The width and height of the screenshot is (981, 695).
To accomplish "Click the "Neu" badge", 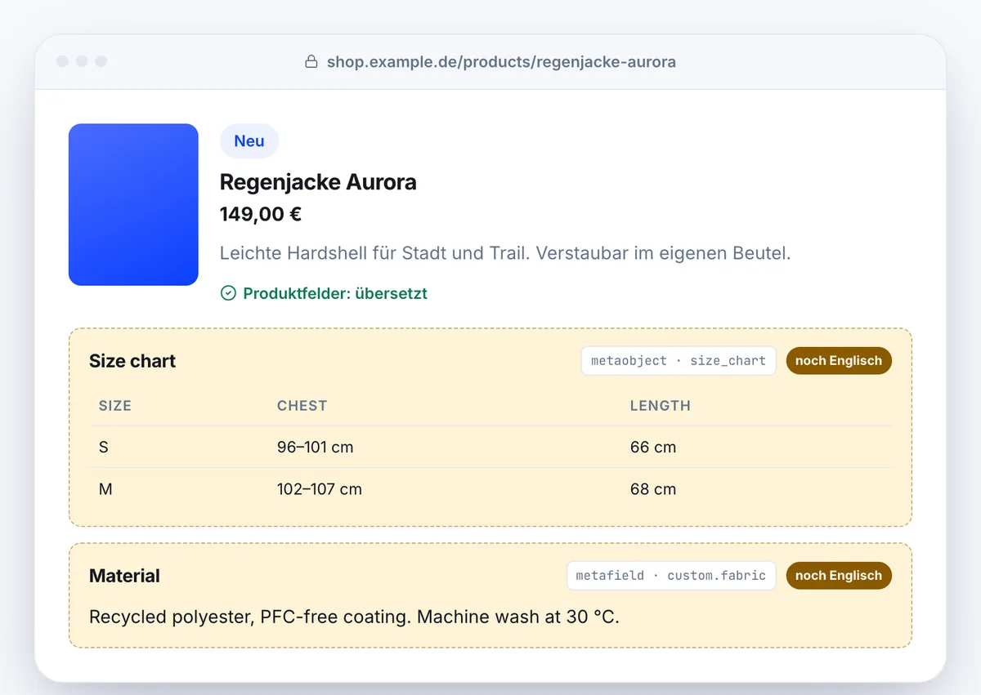I will (249, 141).
